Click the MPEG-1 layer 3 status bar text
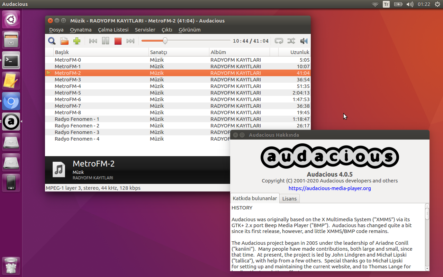443x277 pixels. point(93,188)
